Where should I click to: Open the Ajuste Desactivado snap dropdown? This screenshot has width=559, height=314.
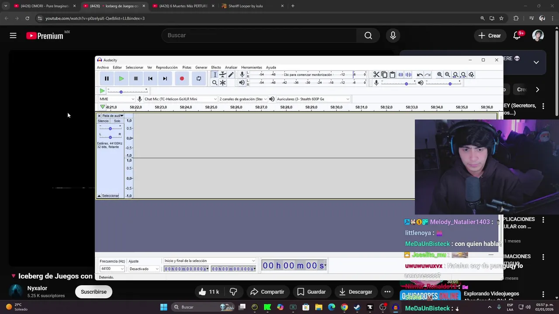pyautogui.click(x=144, y=269)
